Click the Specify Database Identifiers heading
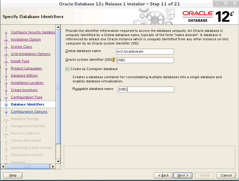This screenshot has width=239, height=181. point(33,17)
